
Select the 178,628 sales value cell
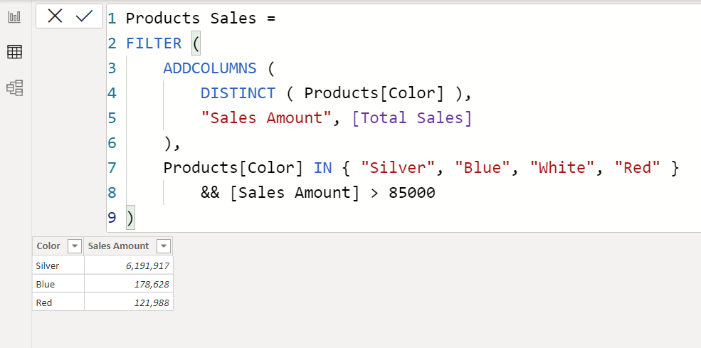click(128, 284)
